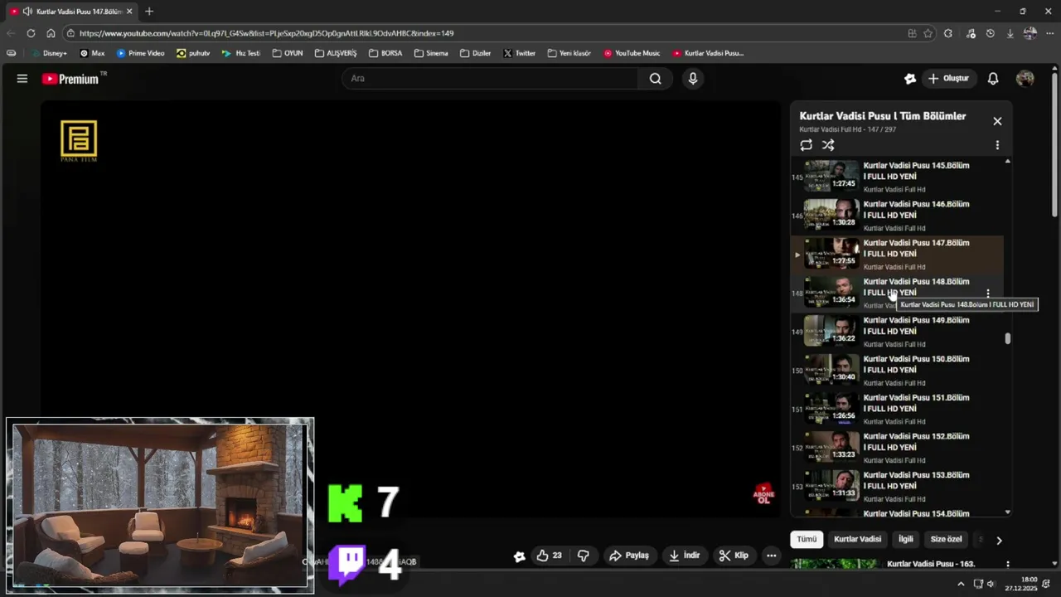Select the Tümü filter chip
The height and width of the screenshot is (597, 1061).
tap(807, 539)
